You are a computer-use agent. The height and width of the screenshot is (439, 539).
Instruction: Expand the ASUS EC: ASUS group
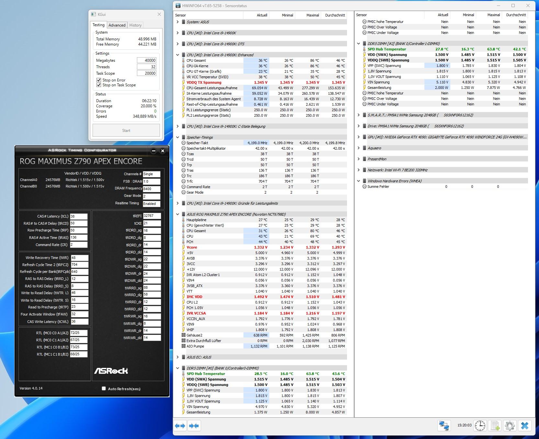tap(177, 357)
